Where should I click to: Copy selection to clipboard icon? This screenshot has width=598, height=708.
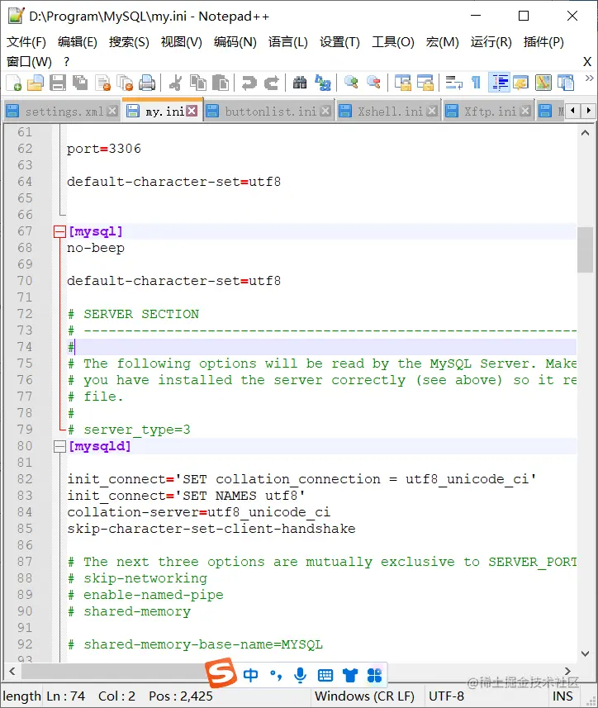pos(197,83)
